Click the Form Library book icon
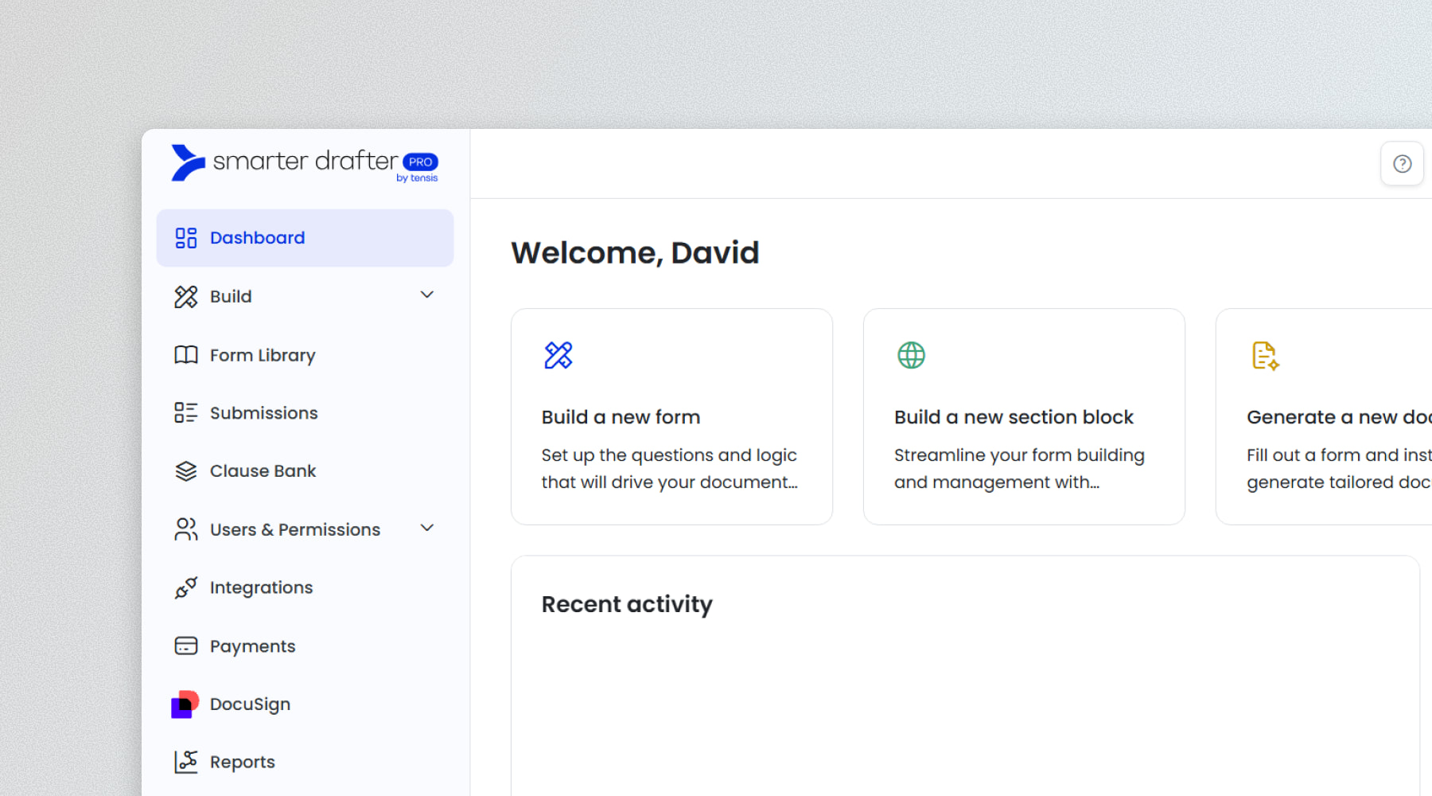The image size is (1432, 796). (185, 355)
